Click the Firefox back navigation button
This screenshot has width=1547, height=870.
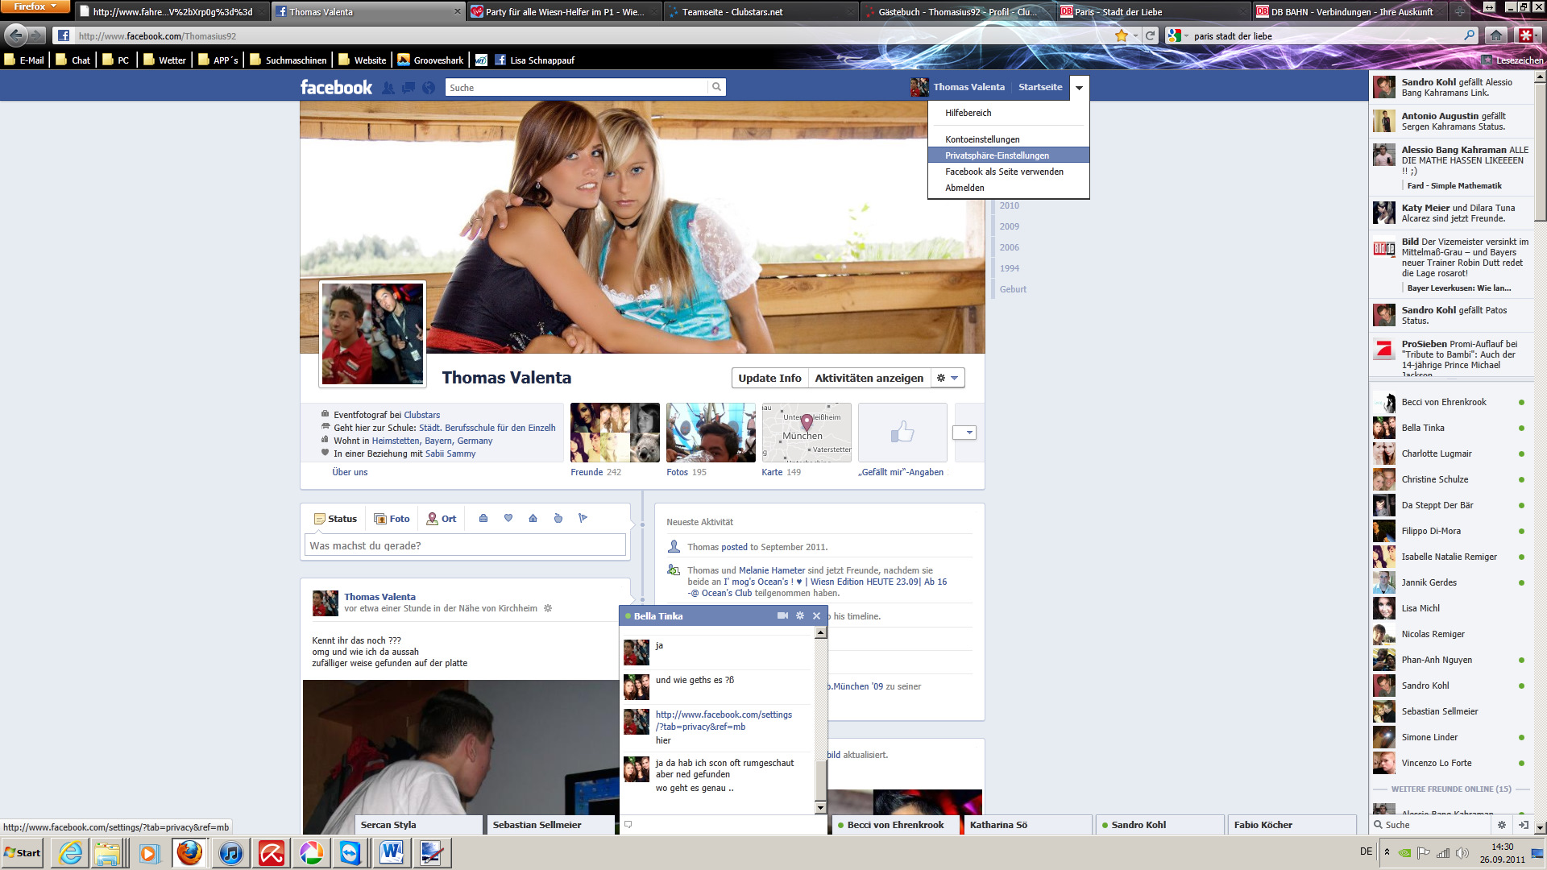click(x=16, y=35)
